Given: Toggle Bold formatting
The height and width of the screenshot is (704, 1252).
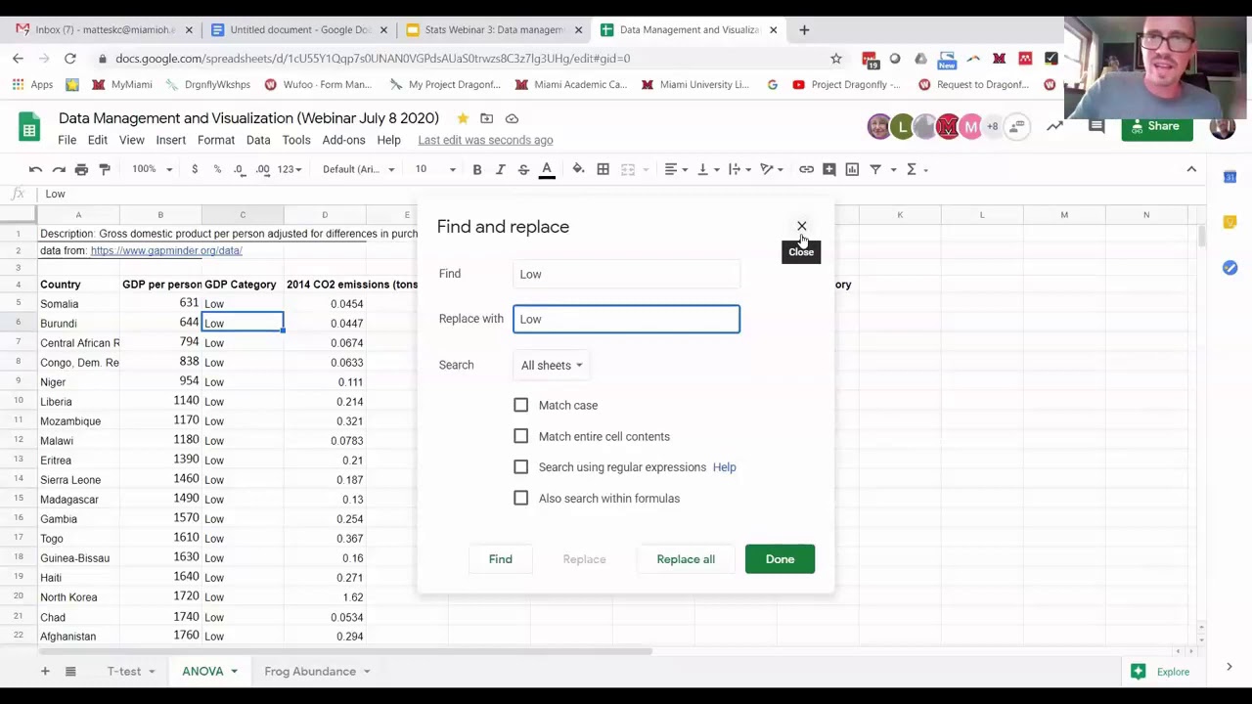Looking at the screenshot, I should (x=476, y=169).
